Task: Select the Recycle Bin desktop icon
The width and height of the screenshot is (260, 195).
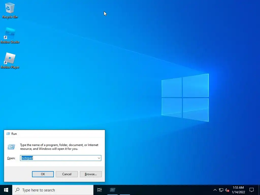Action: click(x=10, y=10)
